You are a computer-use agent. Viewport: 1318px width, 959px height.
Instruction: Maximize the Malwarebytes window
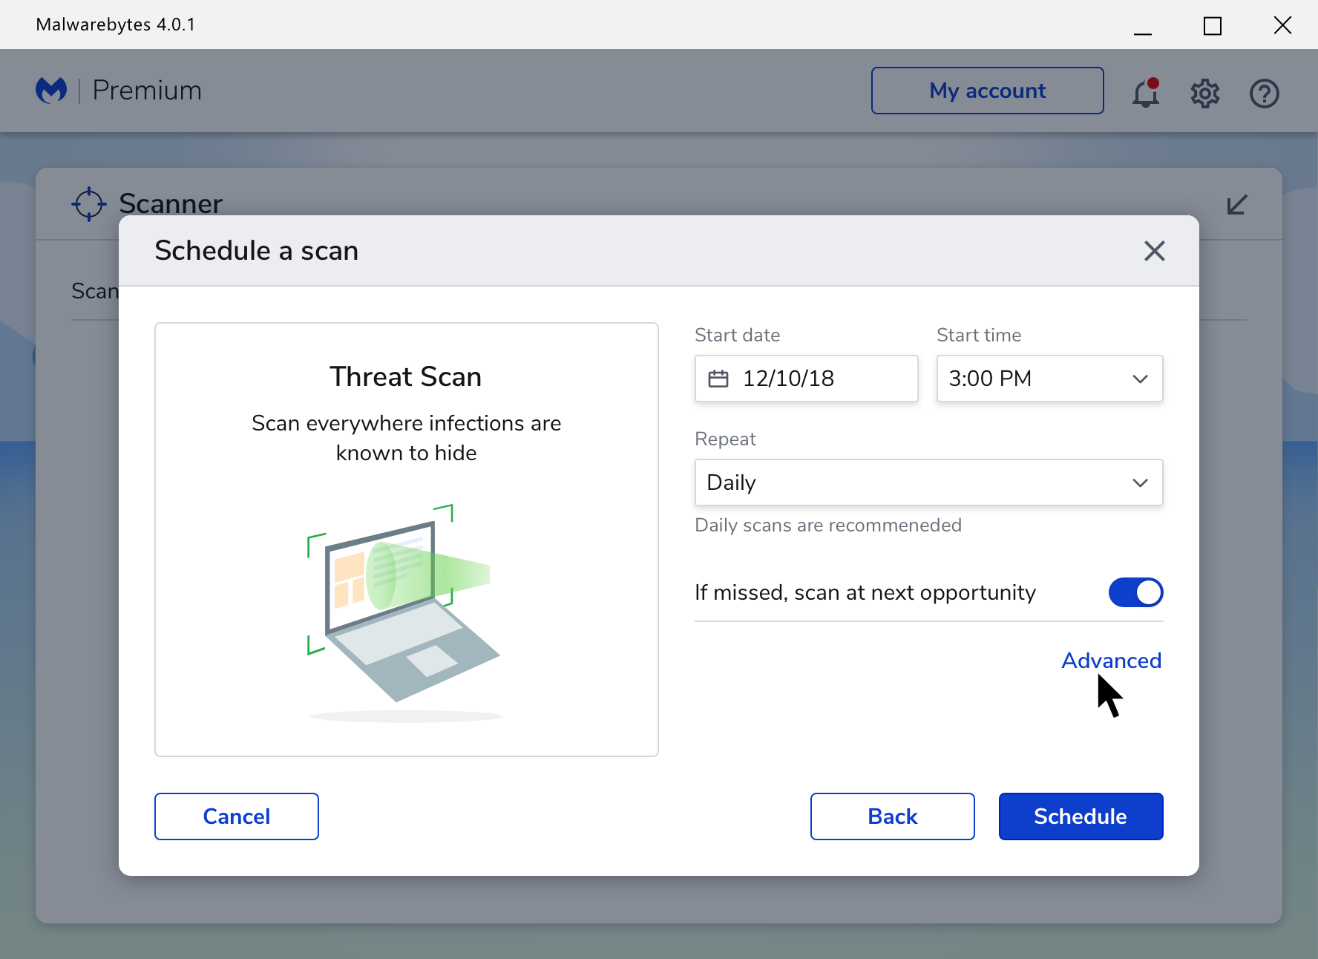[x=1213, y=26]
